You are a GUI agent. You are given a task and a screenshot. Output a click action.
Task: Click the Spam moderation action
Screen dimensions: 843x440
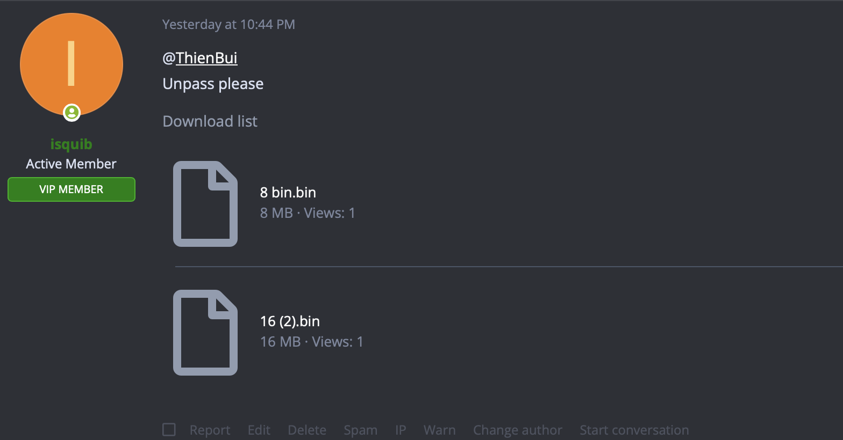click(x=360, y=429)
